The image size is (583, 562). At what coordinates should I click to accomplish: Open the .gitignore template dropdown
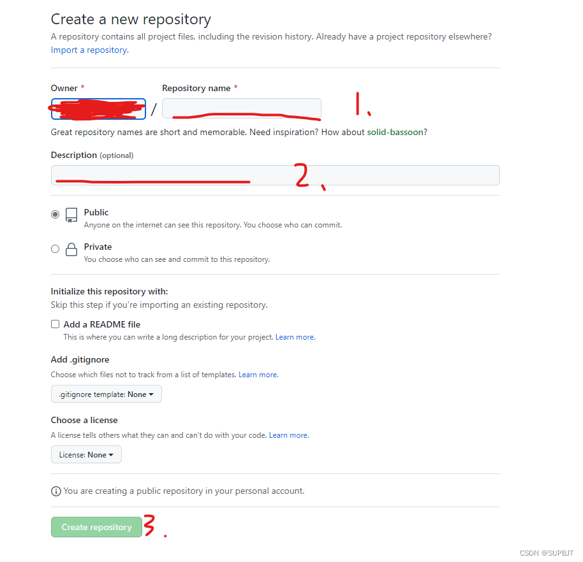107,394
